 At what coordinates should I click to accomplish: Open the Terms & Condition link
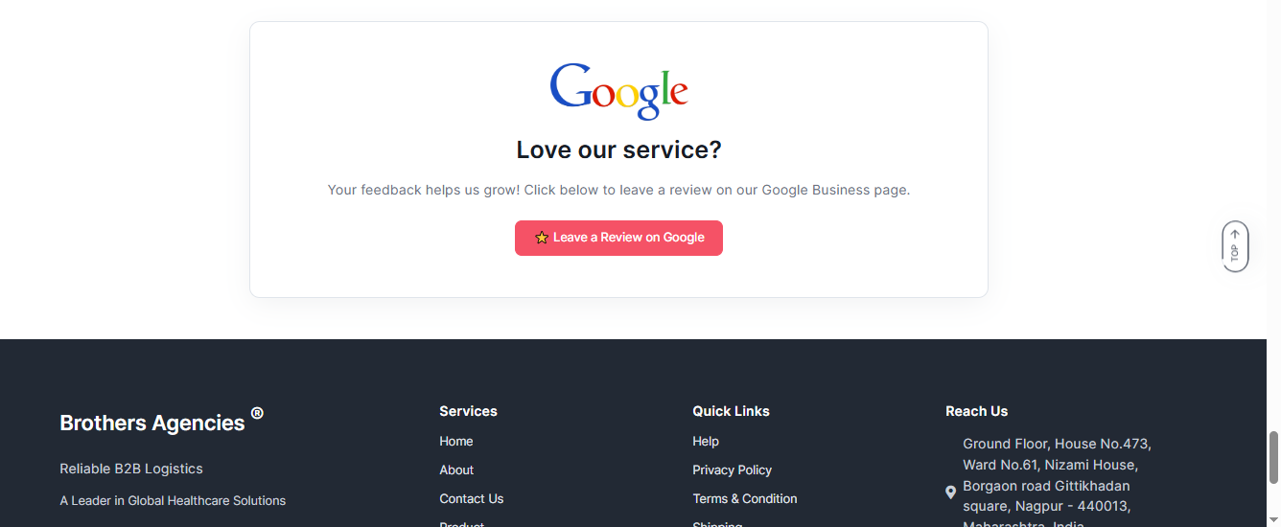click(744, 498)
